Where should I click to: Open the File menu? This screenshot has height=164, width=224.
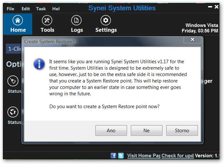[x=10, y=9]
